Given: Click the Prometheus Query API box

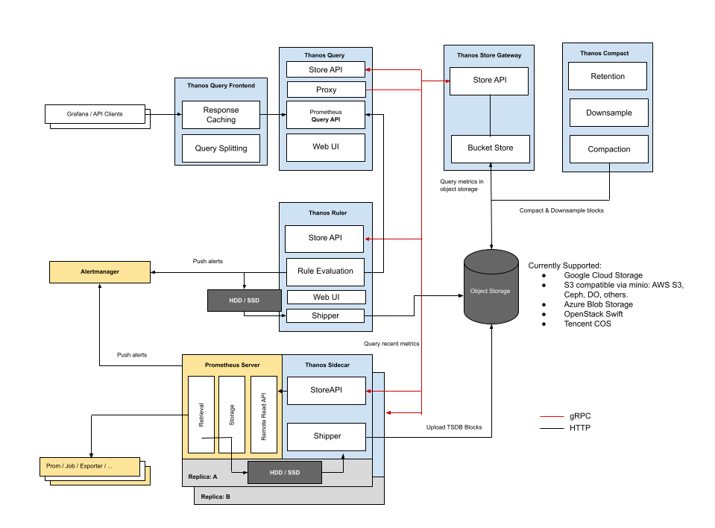Looking at the screenshot, I should (x=326, y=116).
